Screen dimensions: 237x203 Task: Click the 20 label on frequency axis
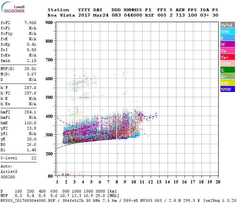[x=217, y=182]
